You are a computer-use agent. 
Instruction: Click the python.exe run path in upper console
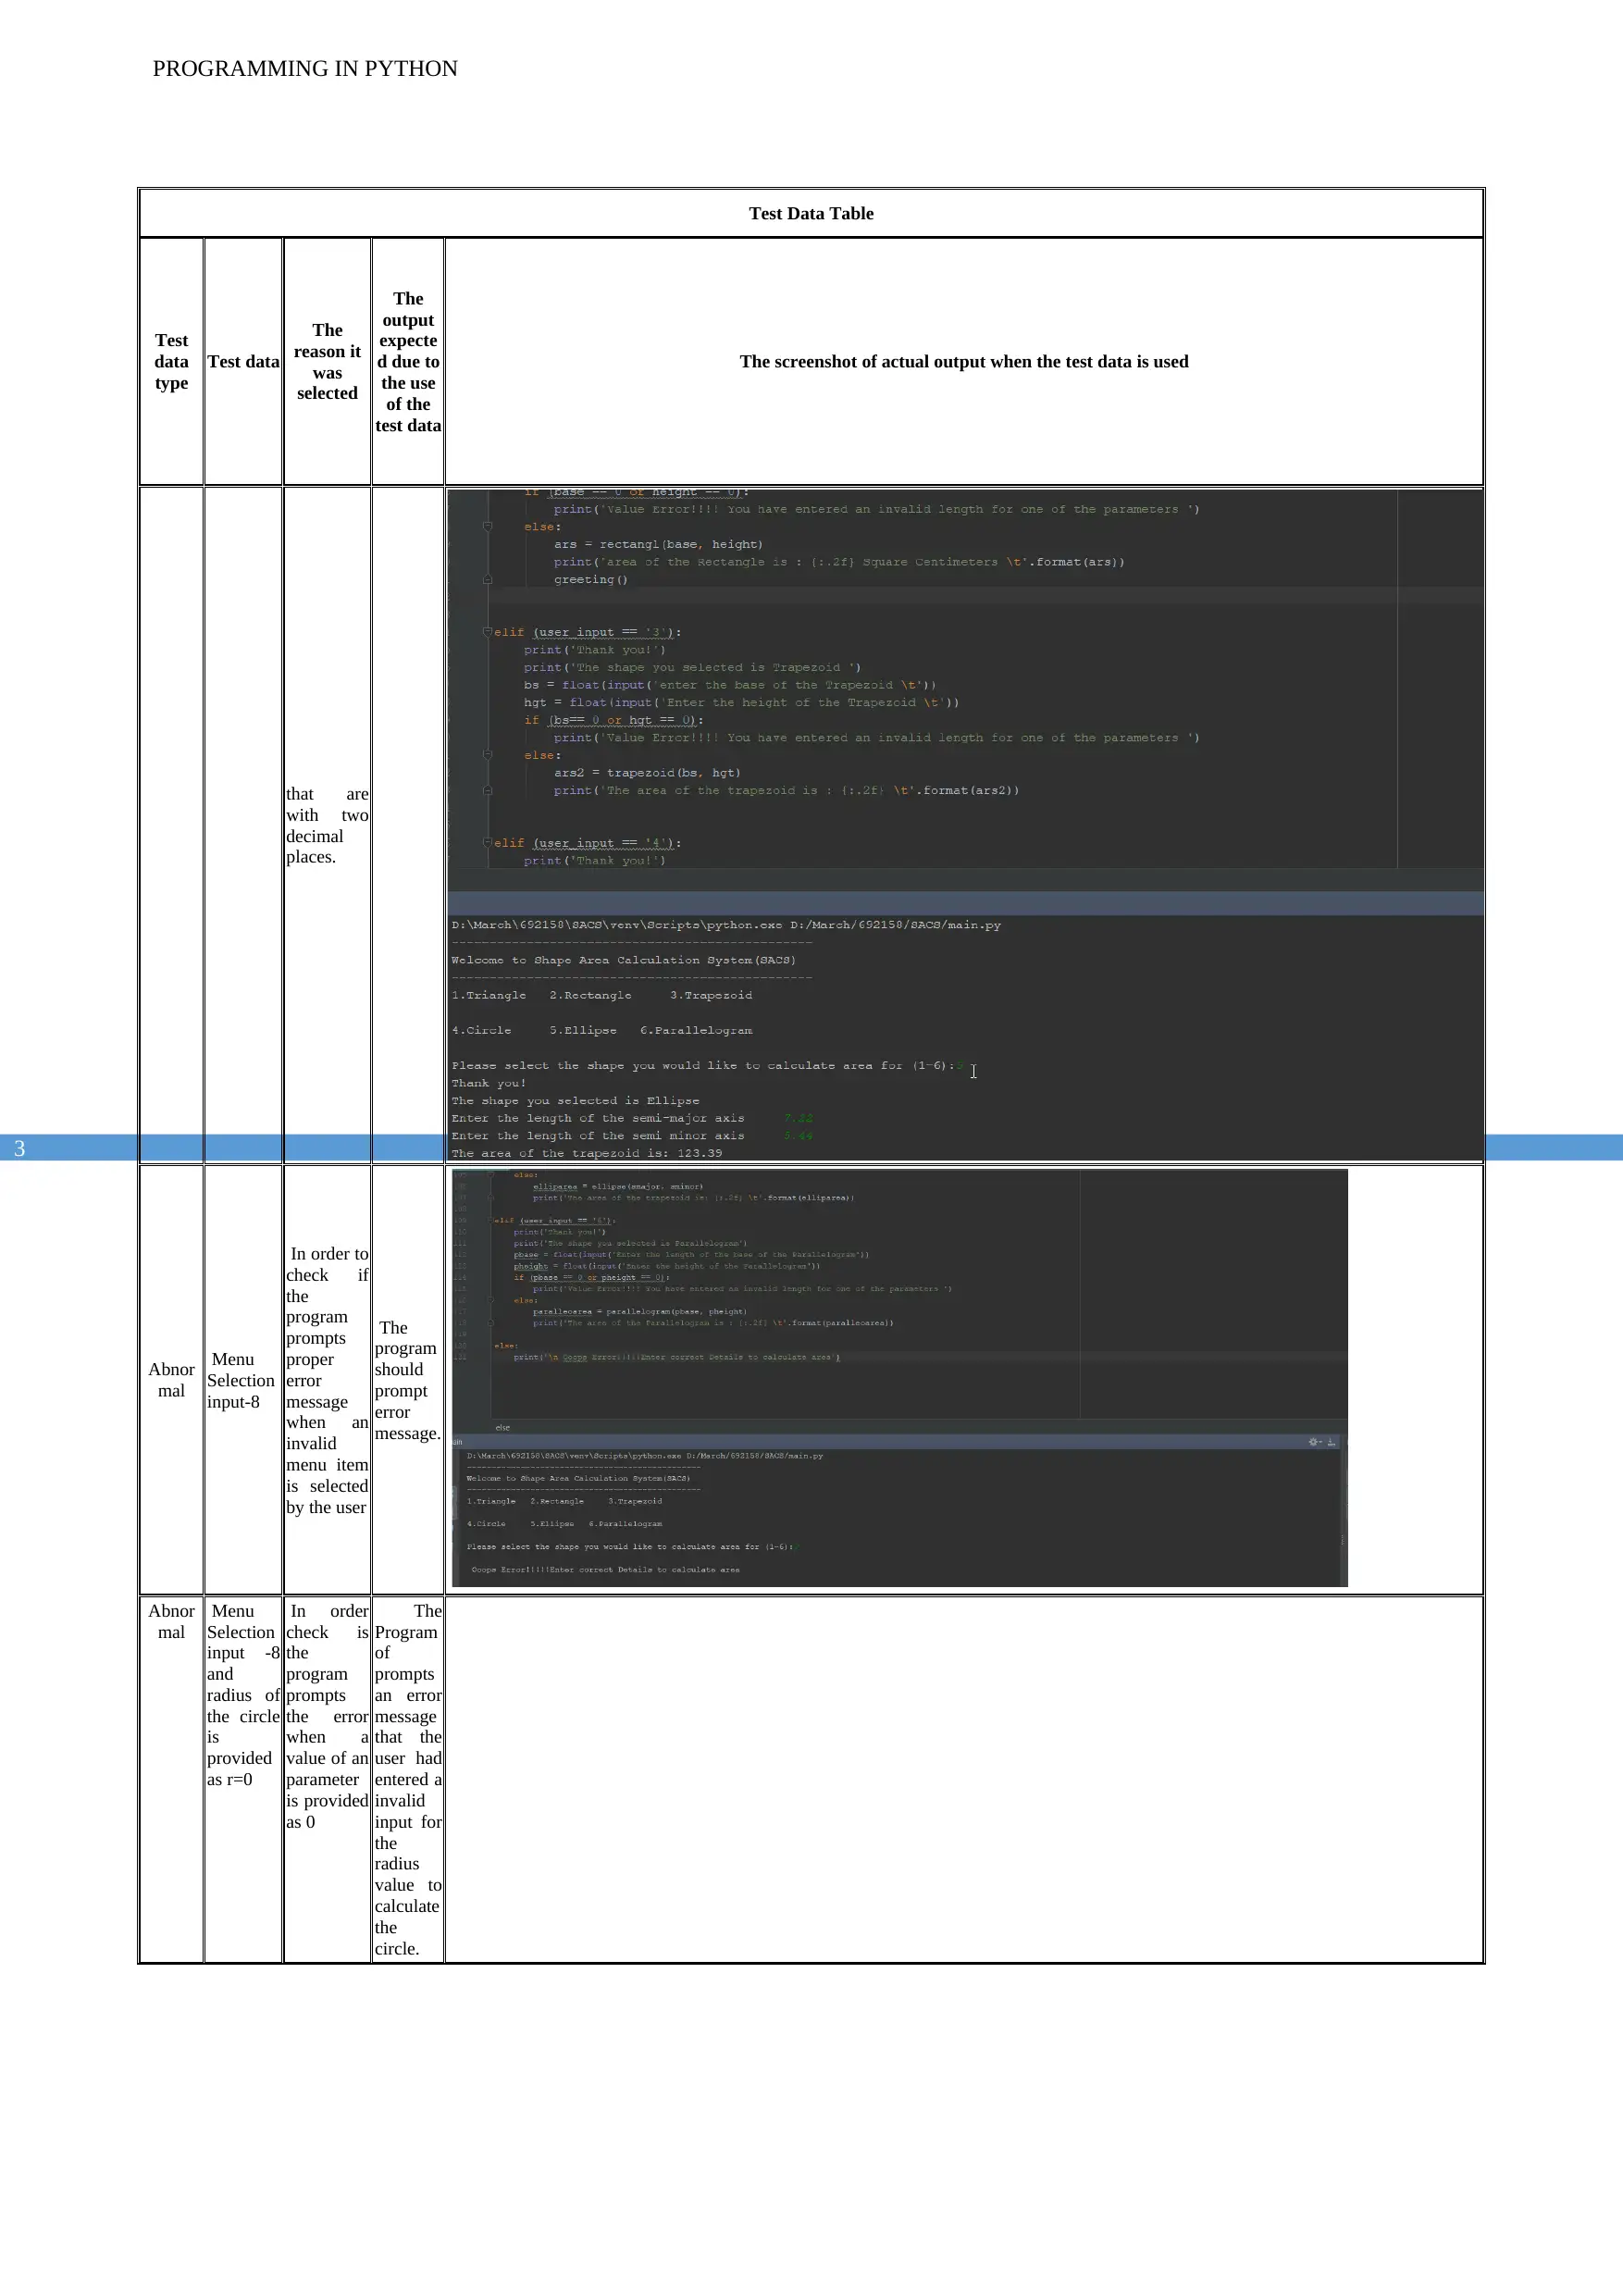pos(726,925)
